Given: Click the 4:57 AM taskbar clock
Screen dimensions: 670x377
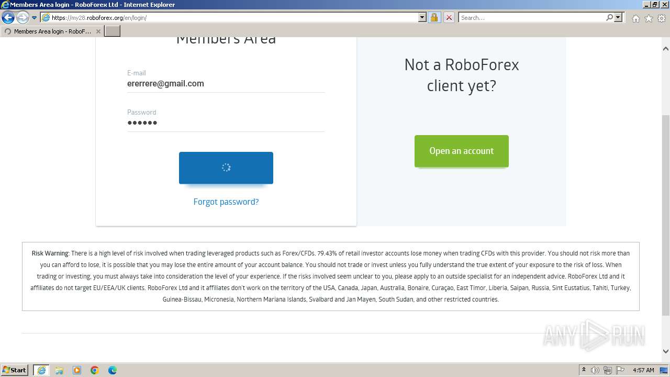Looking at the screenshot, I should coord(643,370).
